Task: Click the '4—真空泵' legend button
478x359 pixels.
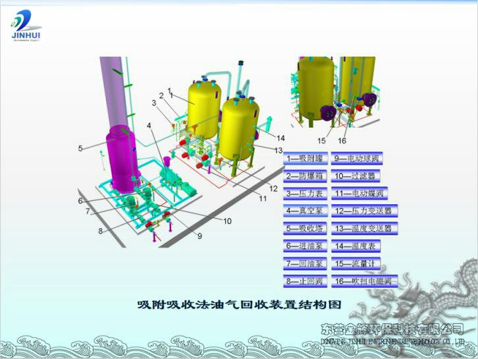Action: click(305, 211)
